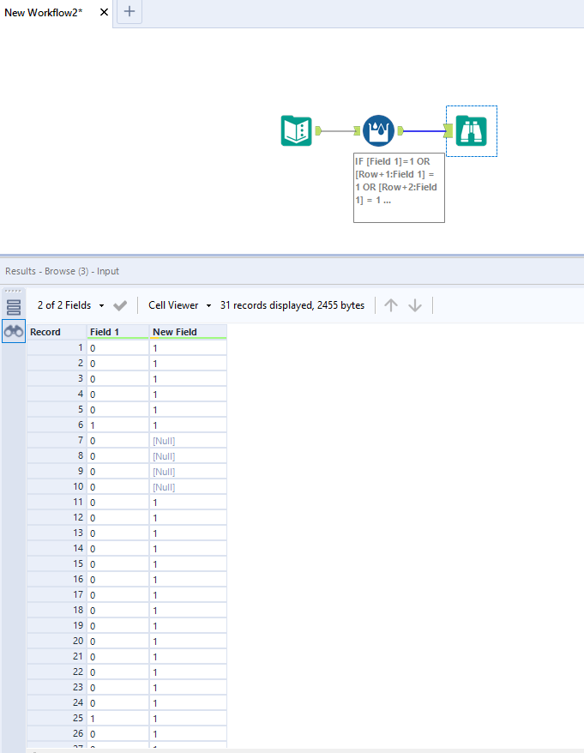Close the New Workflow2* tab
The image size is (584, 753).
pyautogui.click(x=104, y=12)
